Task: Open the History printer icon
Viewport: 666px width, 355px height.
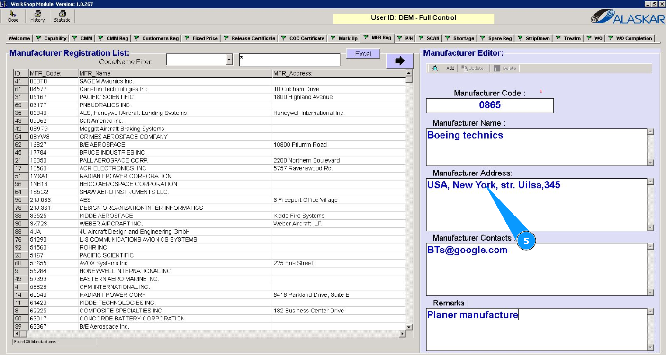Action: [37, 17]
